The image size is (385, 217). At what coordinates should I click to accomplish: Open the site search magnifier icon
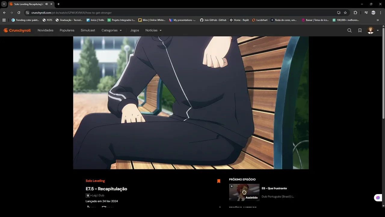tap(350, 30)
